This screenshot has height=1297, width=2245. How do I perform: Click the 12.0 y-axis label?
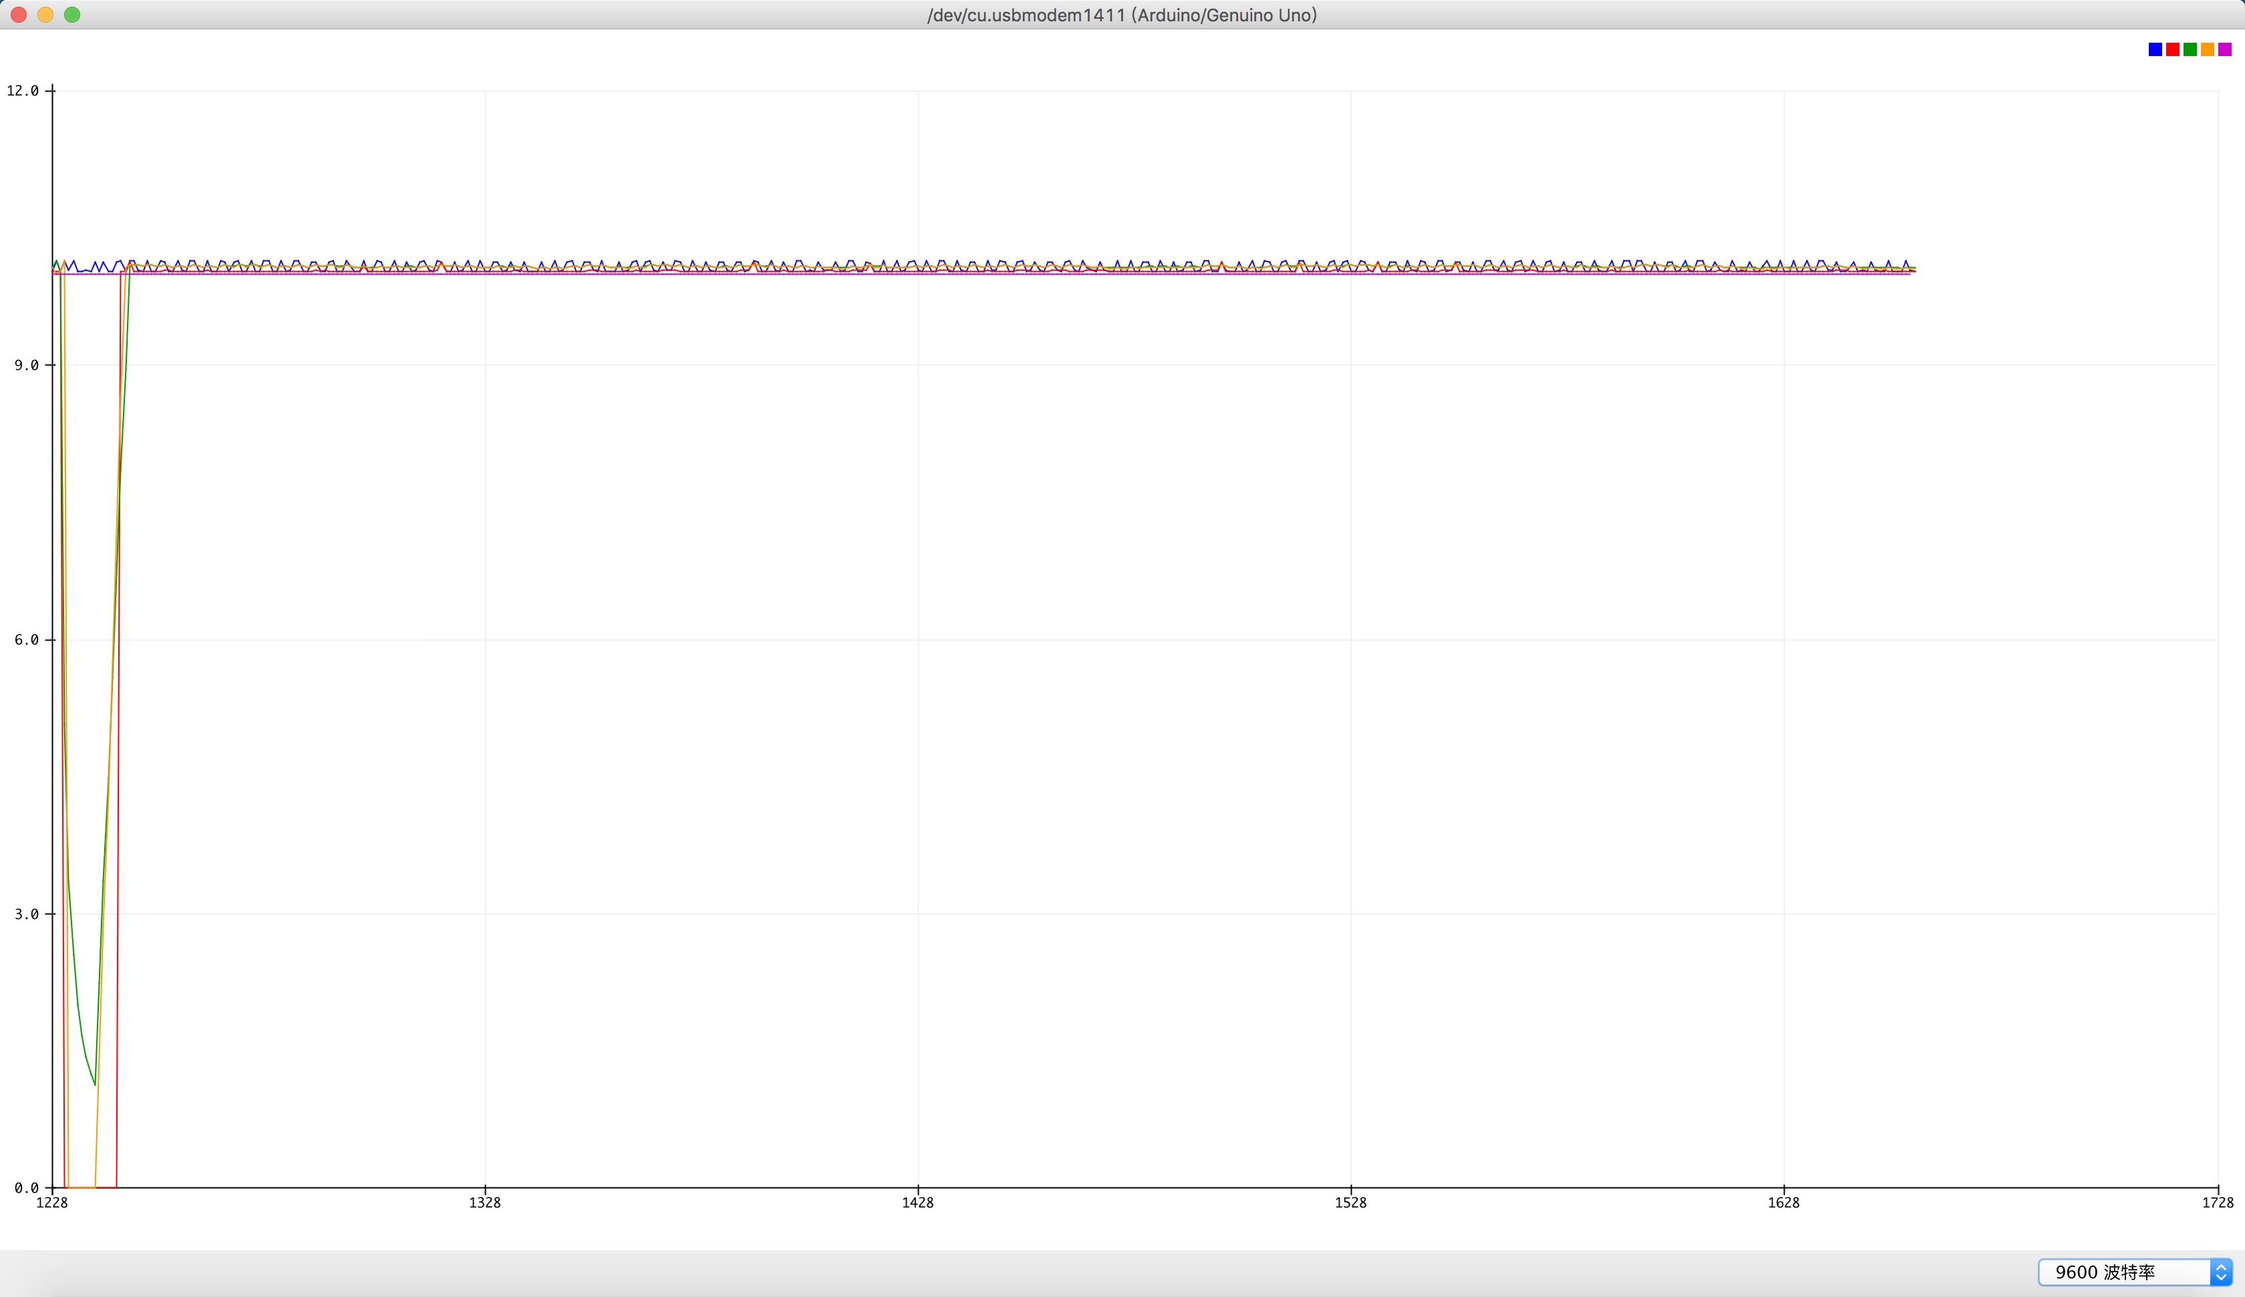(x=22, y=91)
